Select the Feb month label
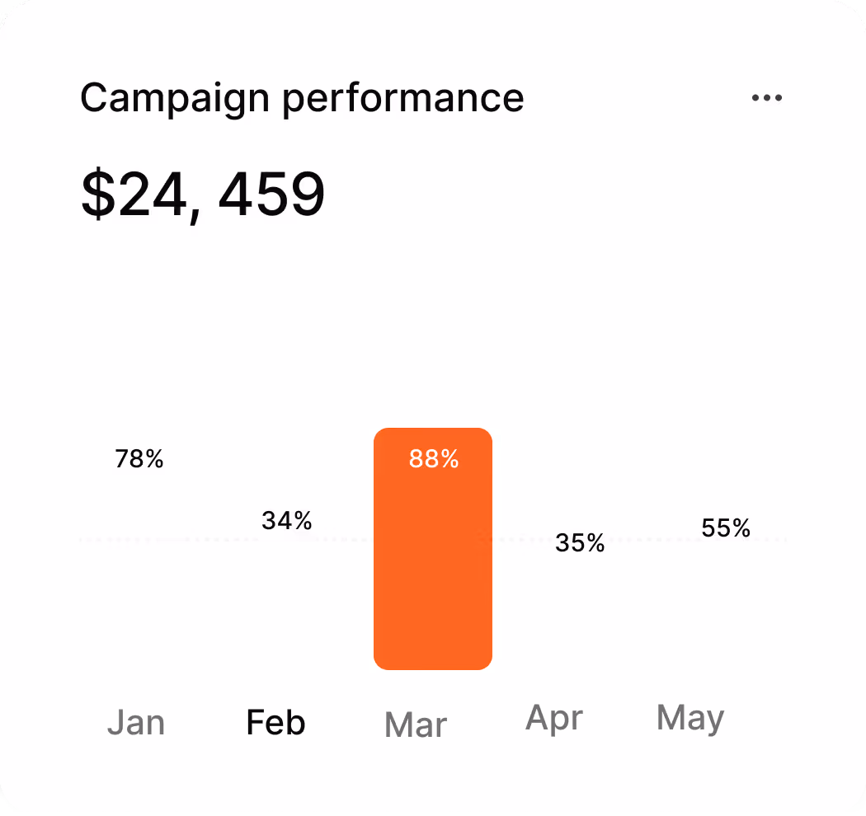 pyautogui.click(x=275, y=722)
